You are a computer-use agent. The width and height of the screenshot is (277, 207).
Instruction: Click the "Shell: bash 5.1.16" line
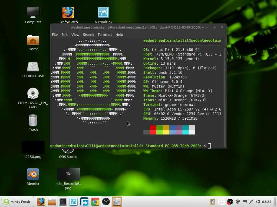(x=163, y=73)
